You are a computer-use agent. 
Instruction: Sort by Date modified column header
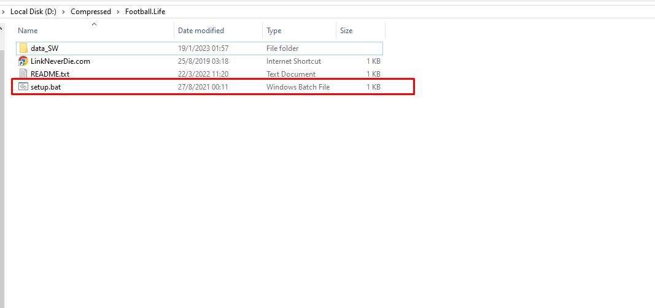[x=201, y=31]
